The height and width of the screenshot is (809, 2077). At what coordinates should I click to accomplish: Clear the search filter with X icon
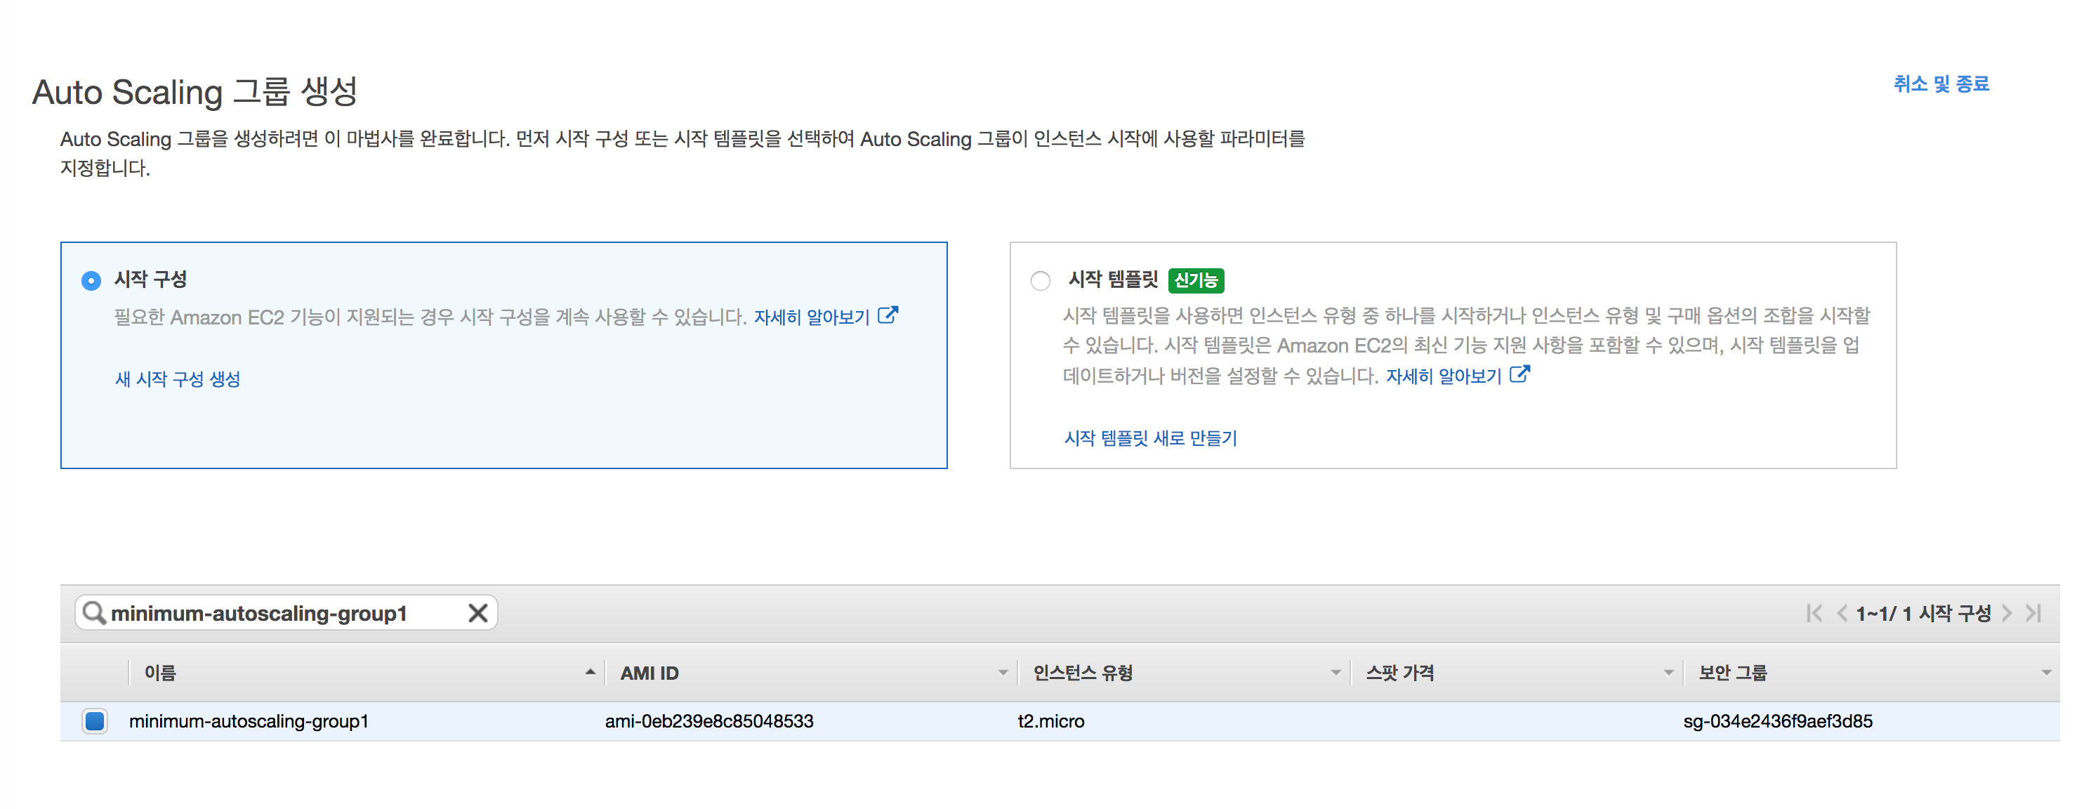(477, 613)
